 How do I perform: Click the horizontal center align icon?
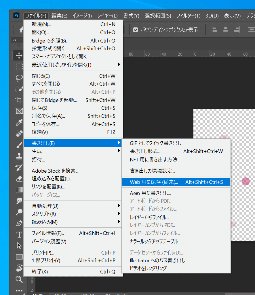[226, 30]
